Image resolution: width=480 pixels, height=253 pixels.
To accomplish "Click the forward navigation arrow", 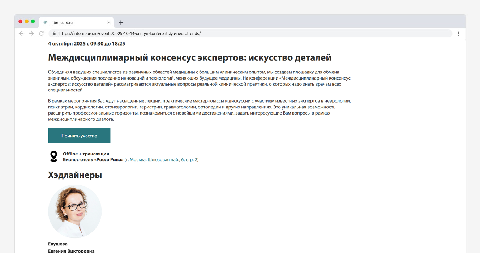I will tap(31, 33).
